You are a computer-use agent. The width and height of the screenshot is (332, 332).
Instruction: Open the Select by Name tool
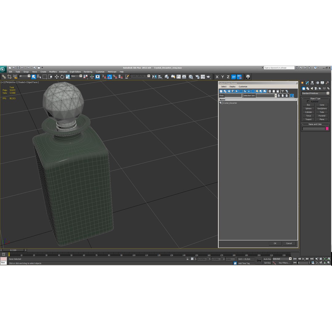point(39,77)
